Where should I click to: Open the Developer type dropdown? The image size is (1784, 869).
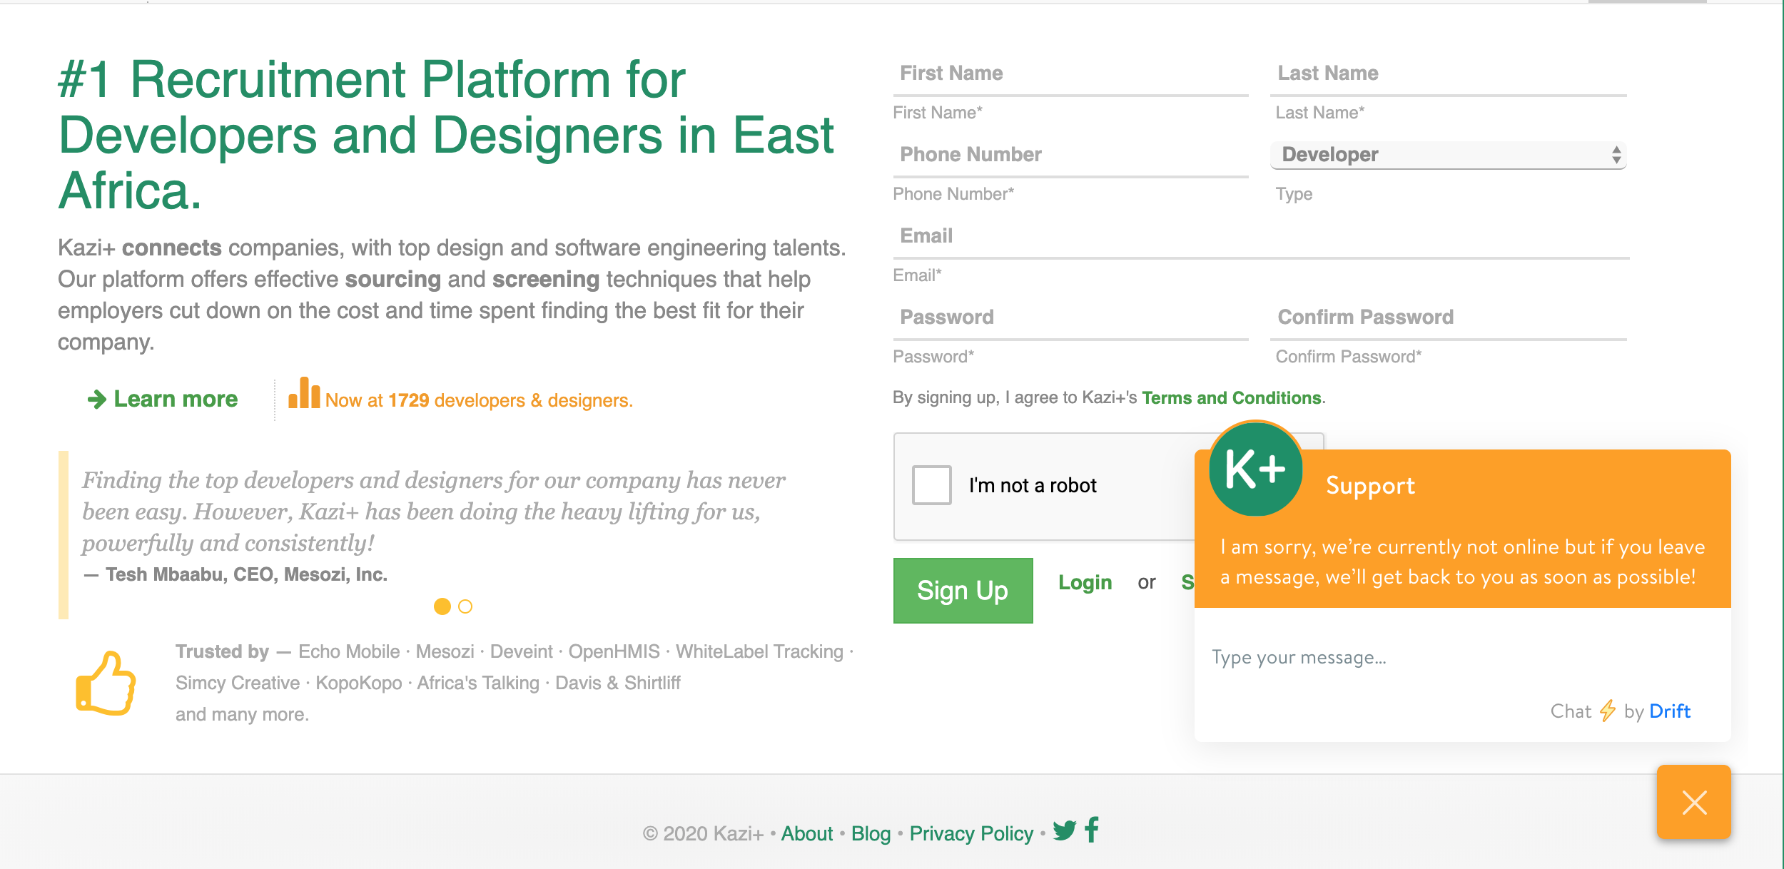[x=1449, y=155]
